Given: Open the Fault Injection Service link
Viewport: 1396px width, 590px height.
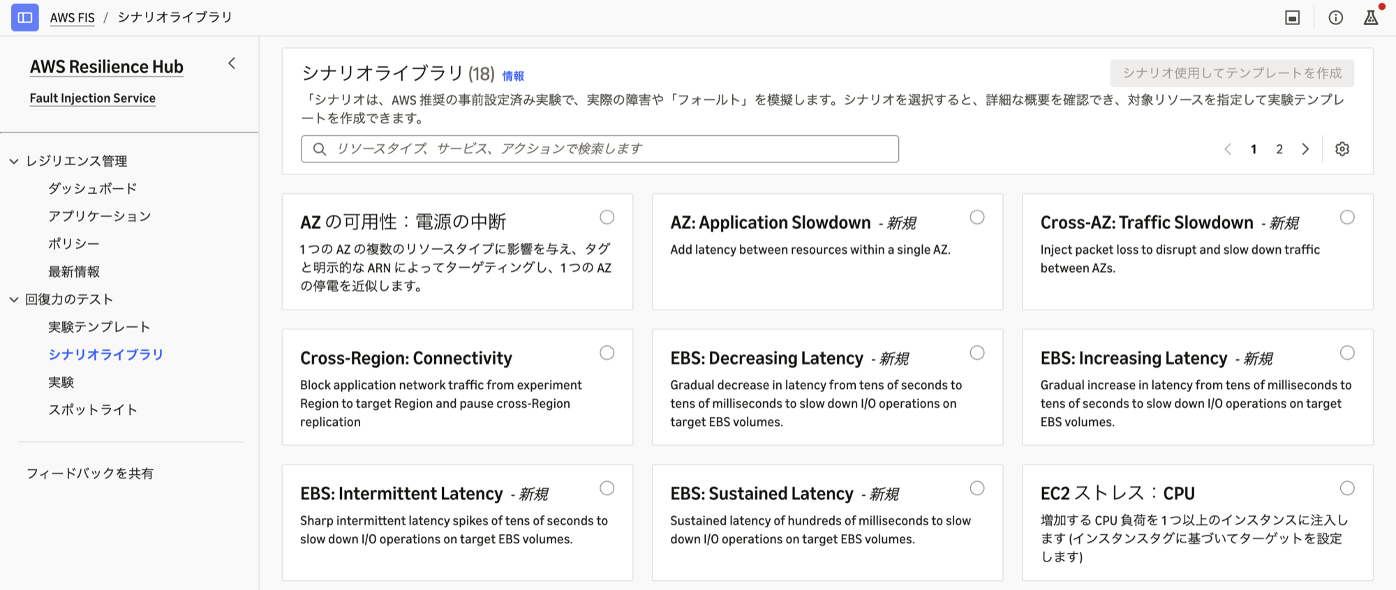Looking at the screenshot, I should 93,98.
